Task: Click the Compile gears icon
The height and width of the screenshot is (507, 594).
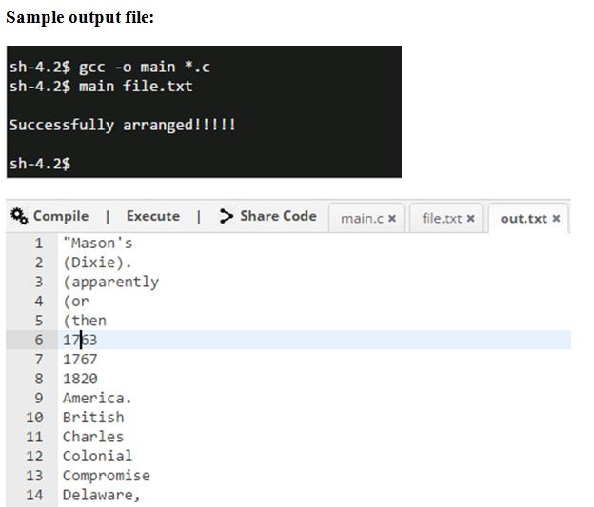Action: point(19,216)
